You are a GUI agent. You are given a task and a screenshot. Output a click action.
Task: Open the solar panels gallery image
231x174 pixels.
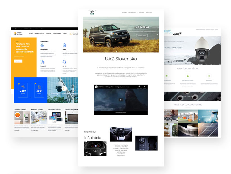point(208,130)
